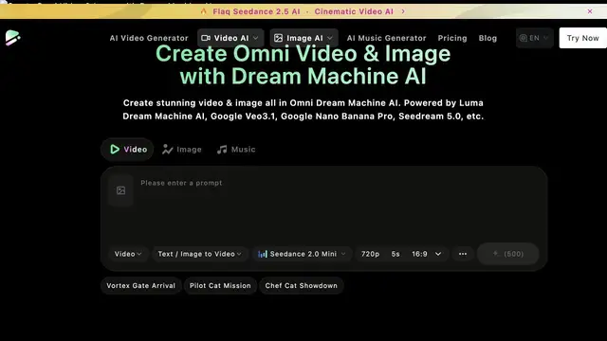Click the generate button showing (500)

(x=508, y=254)
